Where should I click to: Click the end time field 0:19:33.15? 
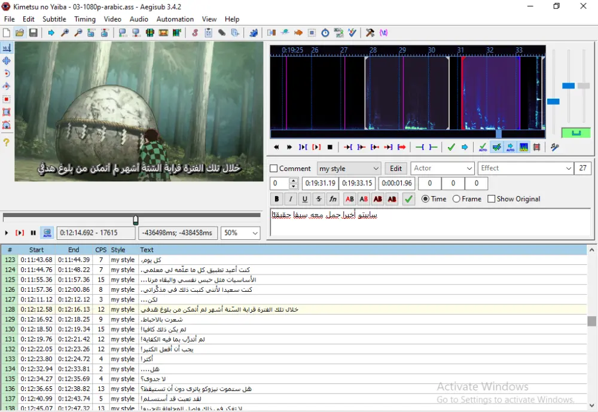(x=357, y=183)
